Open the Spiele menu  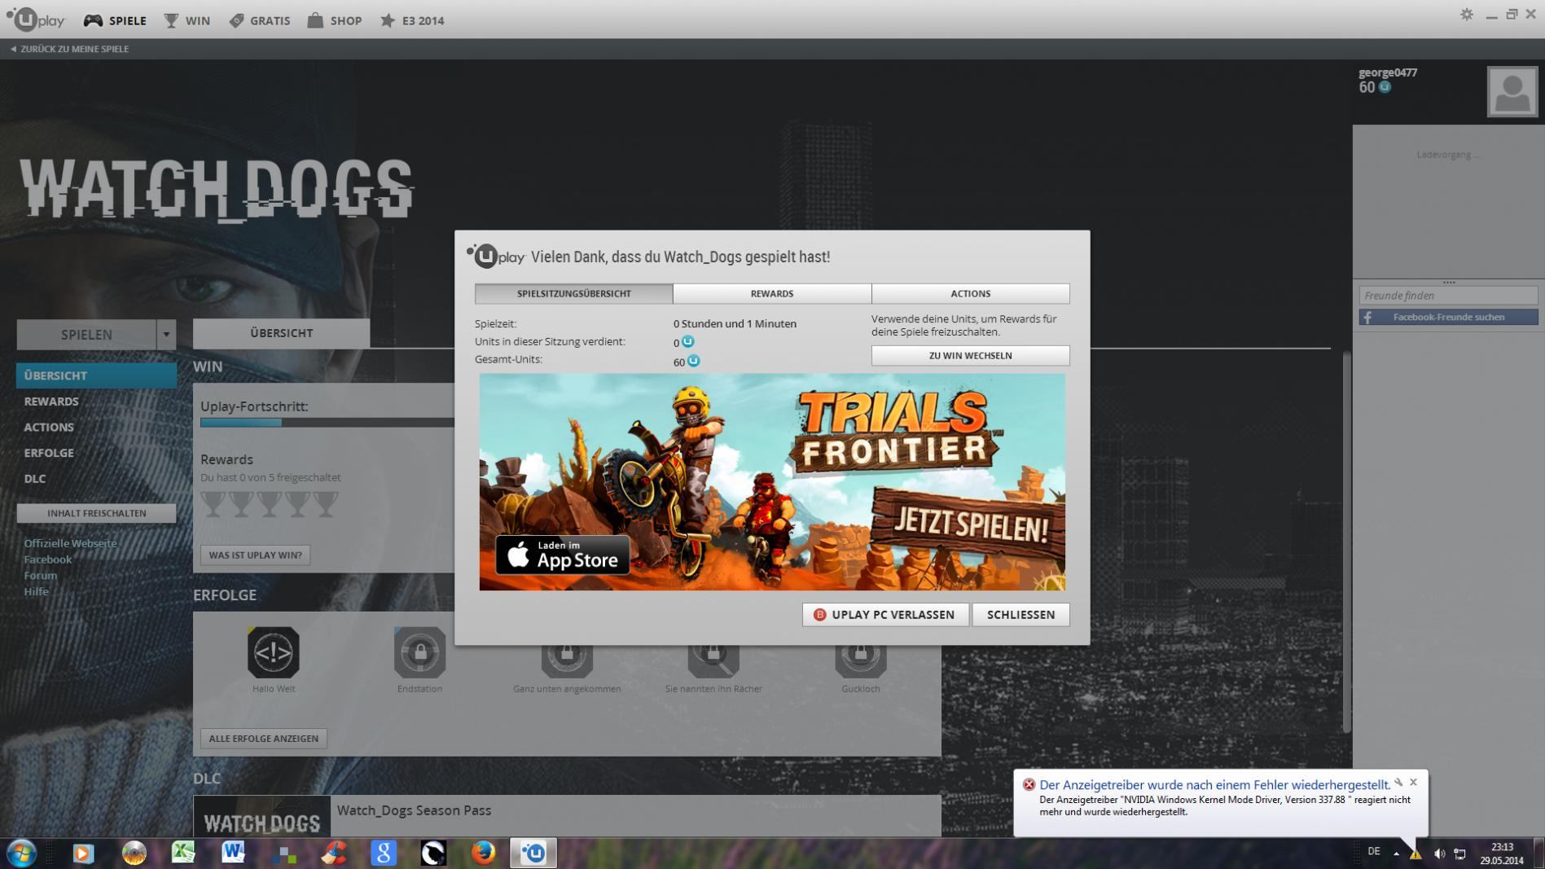click(x=115, y=20)
